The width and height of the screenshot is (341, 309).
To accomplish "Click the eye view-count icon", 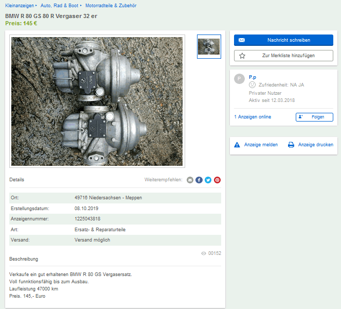I will (204, 253).
